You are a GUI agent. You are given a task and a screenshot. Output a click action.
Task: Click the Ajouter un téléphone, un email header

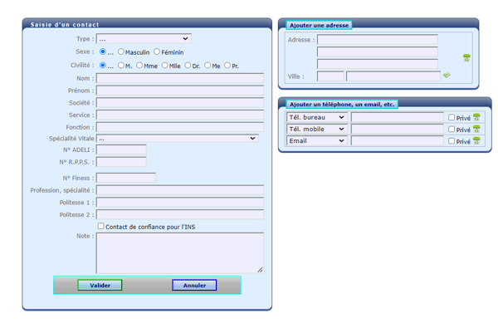click(x=341, y=105)
